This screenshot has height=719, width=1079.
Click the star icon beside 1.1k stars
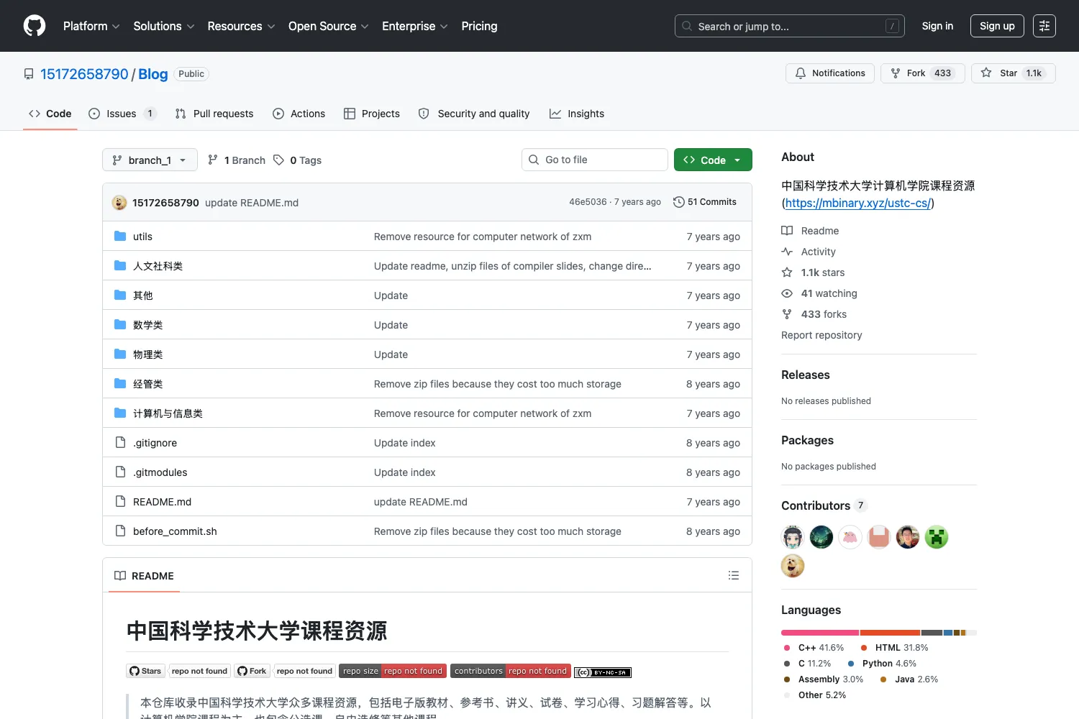[x=787, y=273]
